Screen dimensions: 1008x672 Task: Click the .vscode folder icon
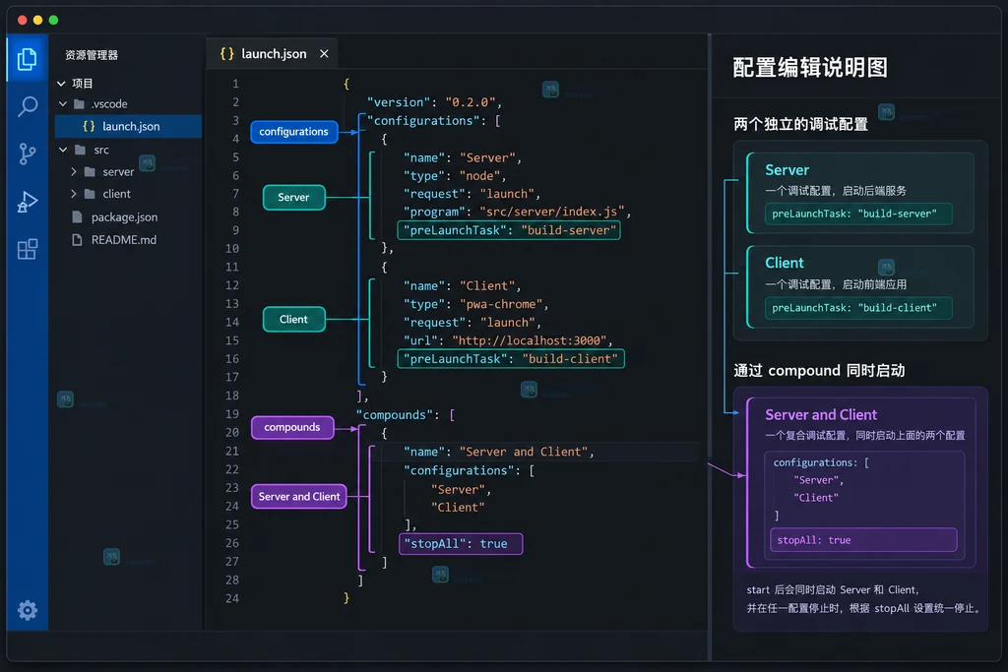79,104
